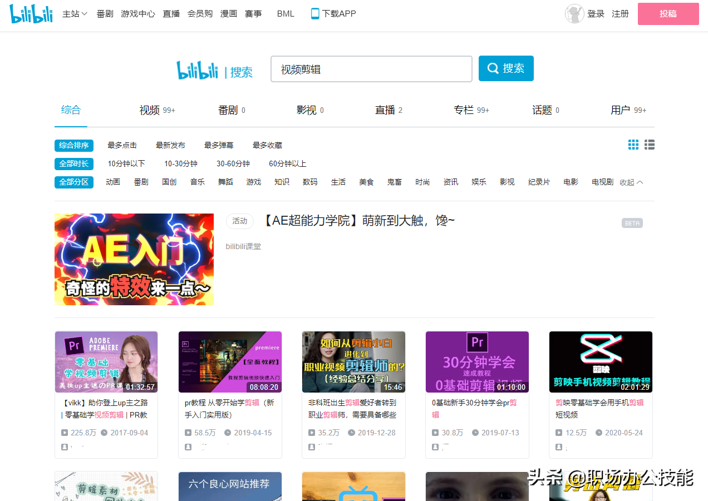
Task: Open the 综合 results tab
Action: [71, 110]
